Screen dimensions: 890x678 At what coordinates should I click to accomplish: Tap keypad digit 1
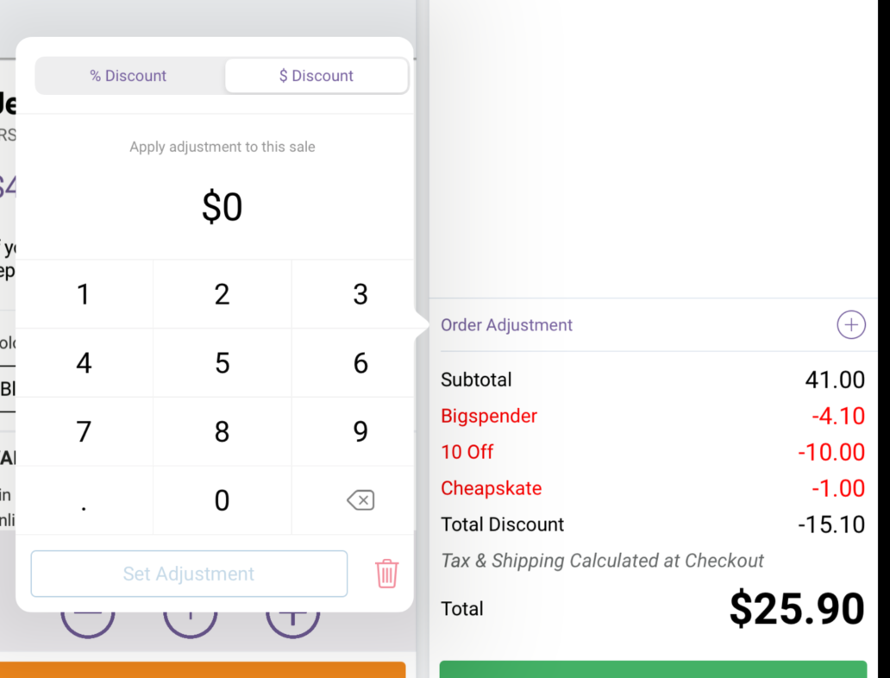84,294
